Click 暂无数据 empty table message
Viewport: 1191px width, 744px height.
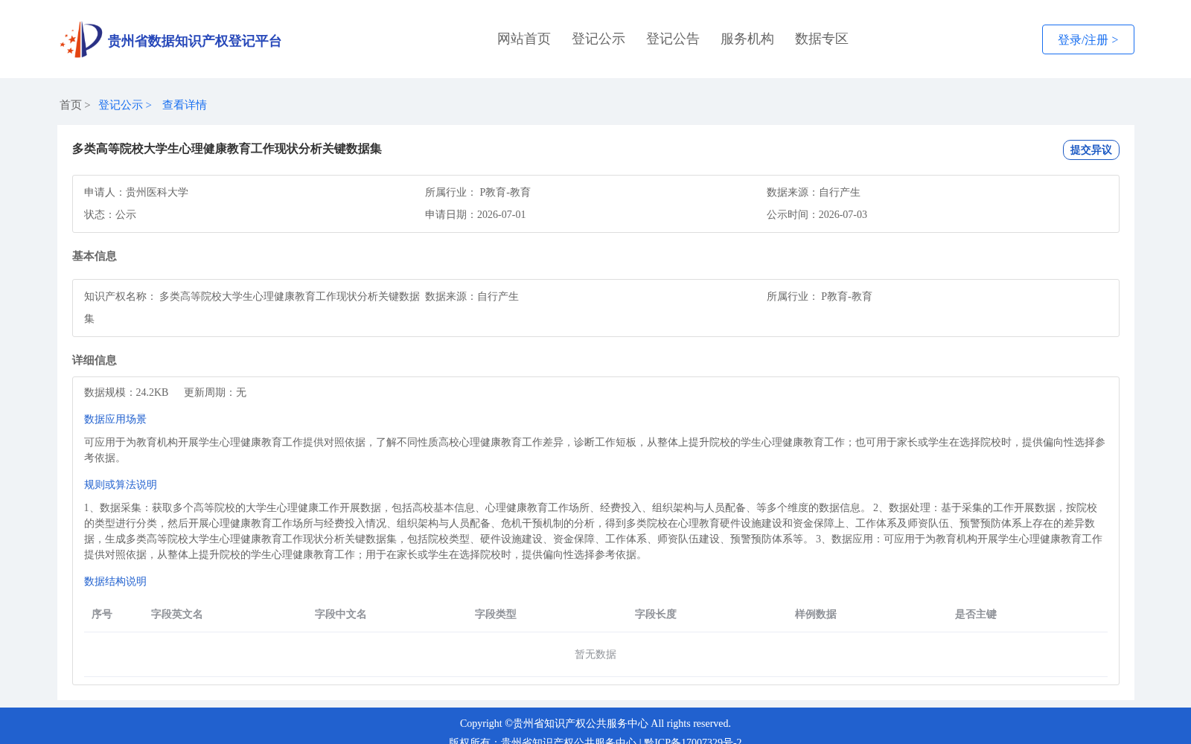coord(595,654)
